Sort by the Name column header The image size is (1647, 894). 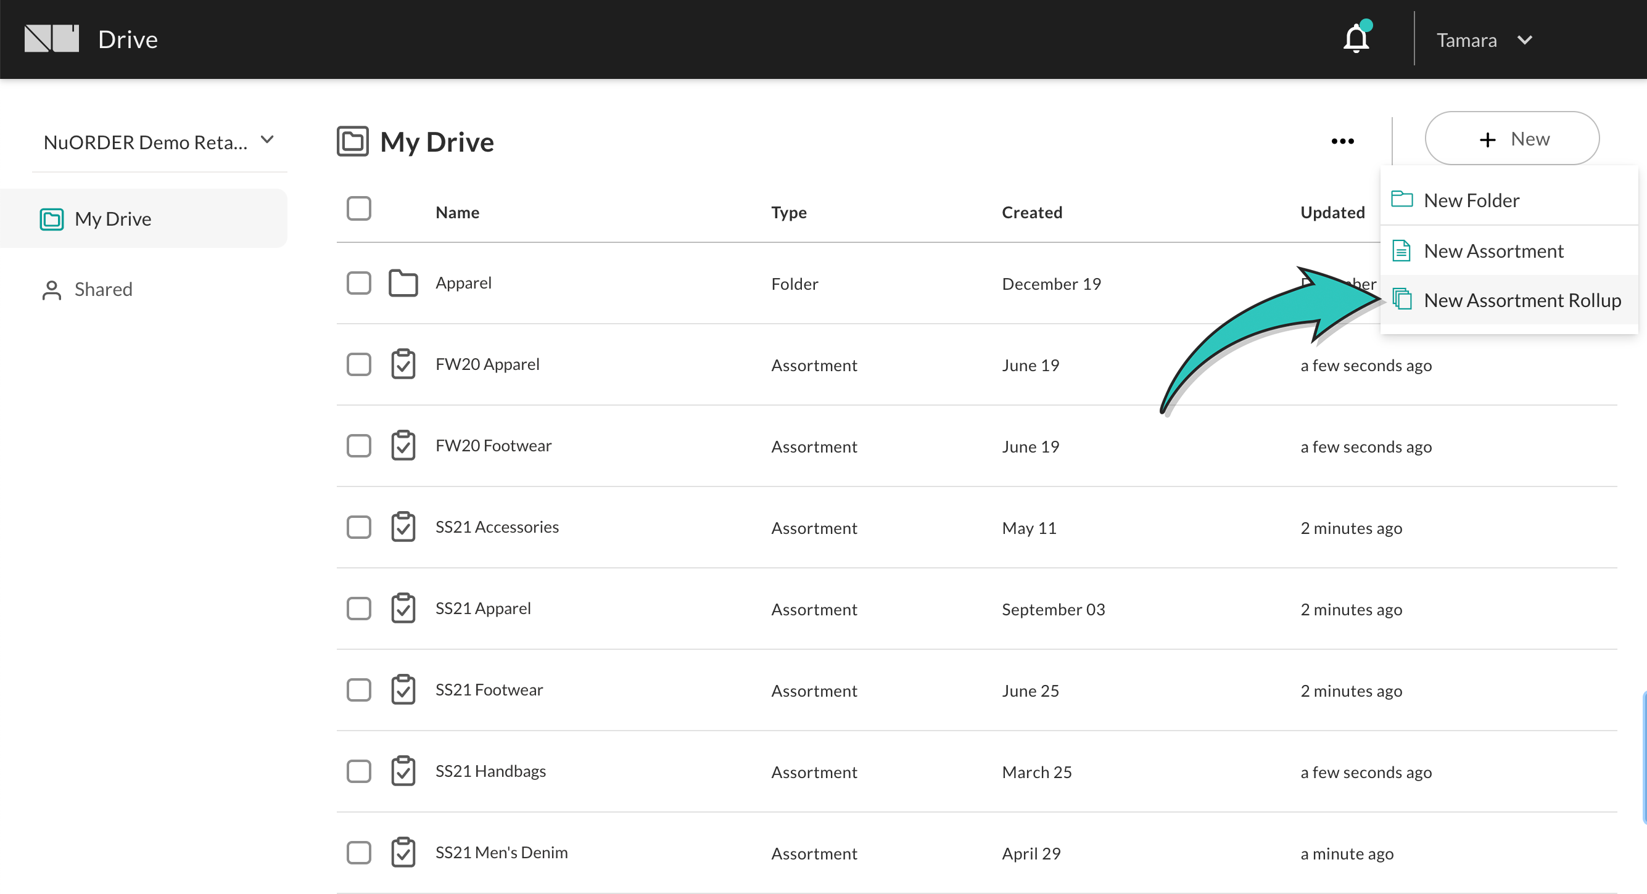point(457,212)
